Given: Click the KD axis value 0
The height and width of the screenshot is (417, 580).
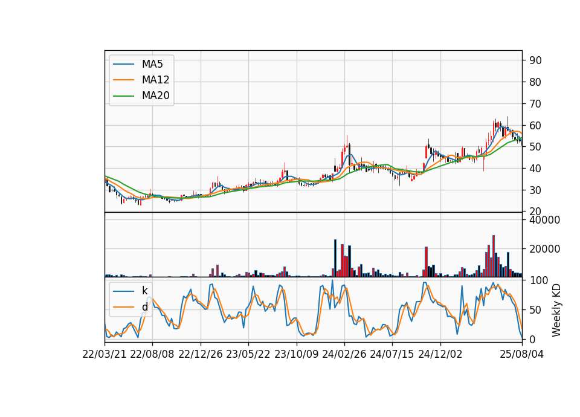Looking at the screenshot, I should (x=533, y=339).
